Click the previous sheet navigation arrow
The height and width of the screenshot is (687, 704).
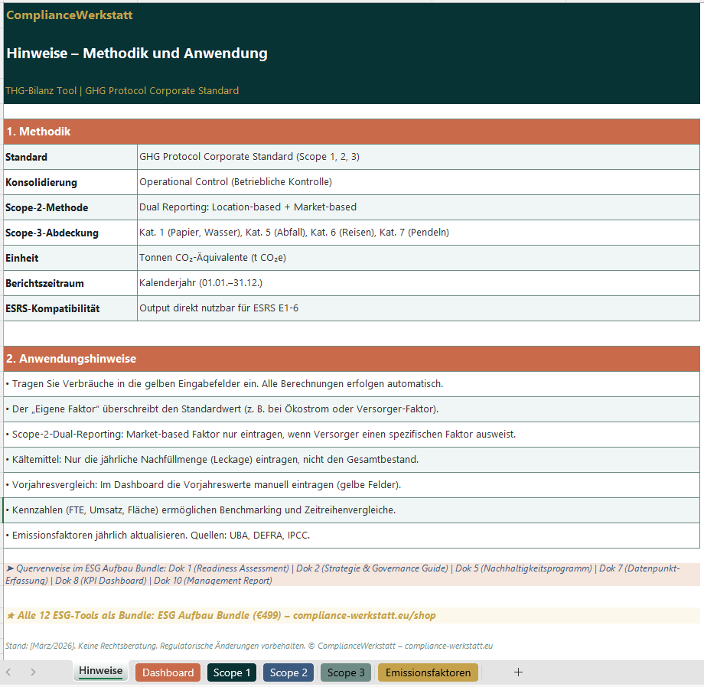click(x=9, y=672)
